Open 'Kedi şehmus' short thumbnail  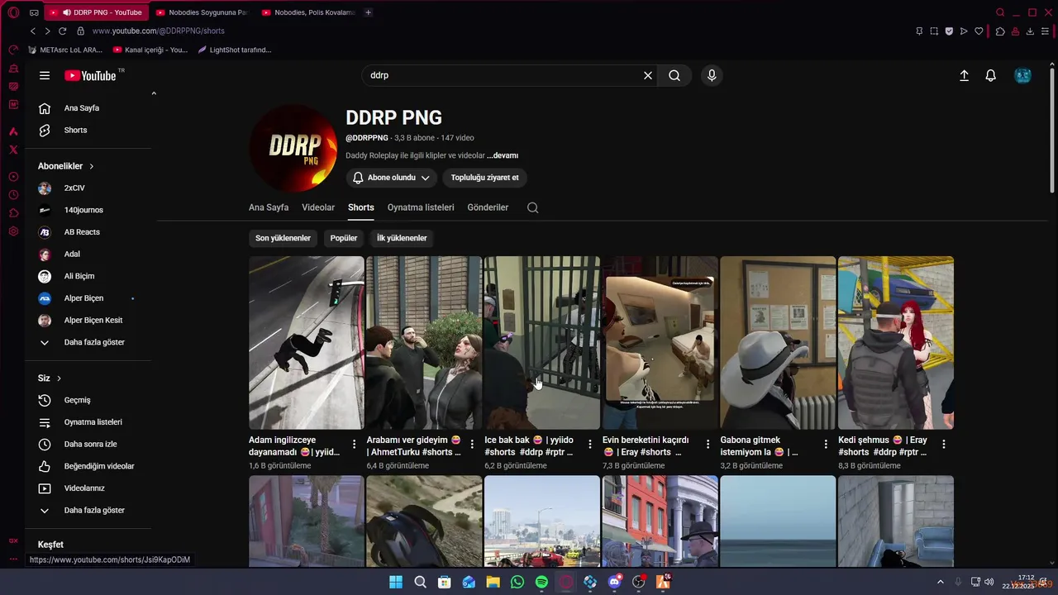pyautogui.click(x=896, y=343)
